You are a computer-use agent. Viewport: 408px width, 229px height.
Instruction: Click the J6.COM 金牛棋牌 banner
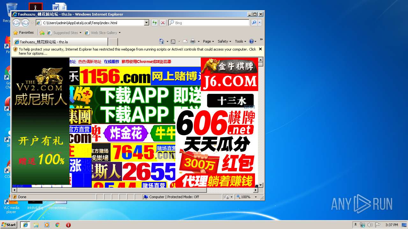(229, 74)
